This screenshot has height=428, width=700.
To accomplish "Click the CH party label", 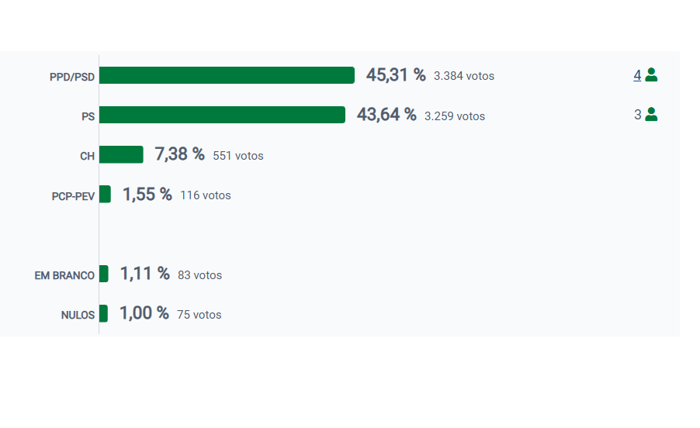I will pyautogui.click(x=87, y=156).
